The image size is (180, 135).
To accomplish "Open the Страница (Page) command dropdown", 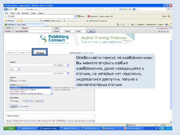I will (140, 24).
